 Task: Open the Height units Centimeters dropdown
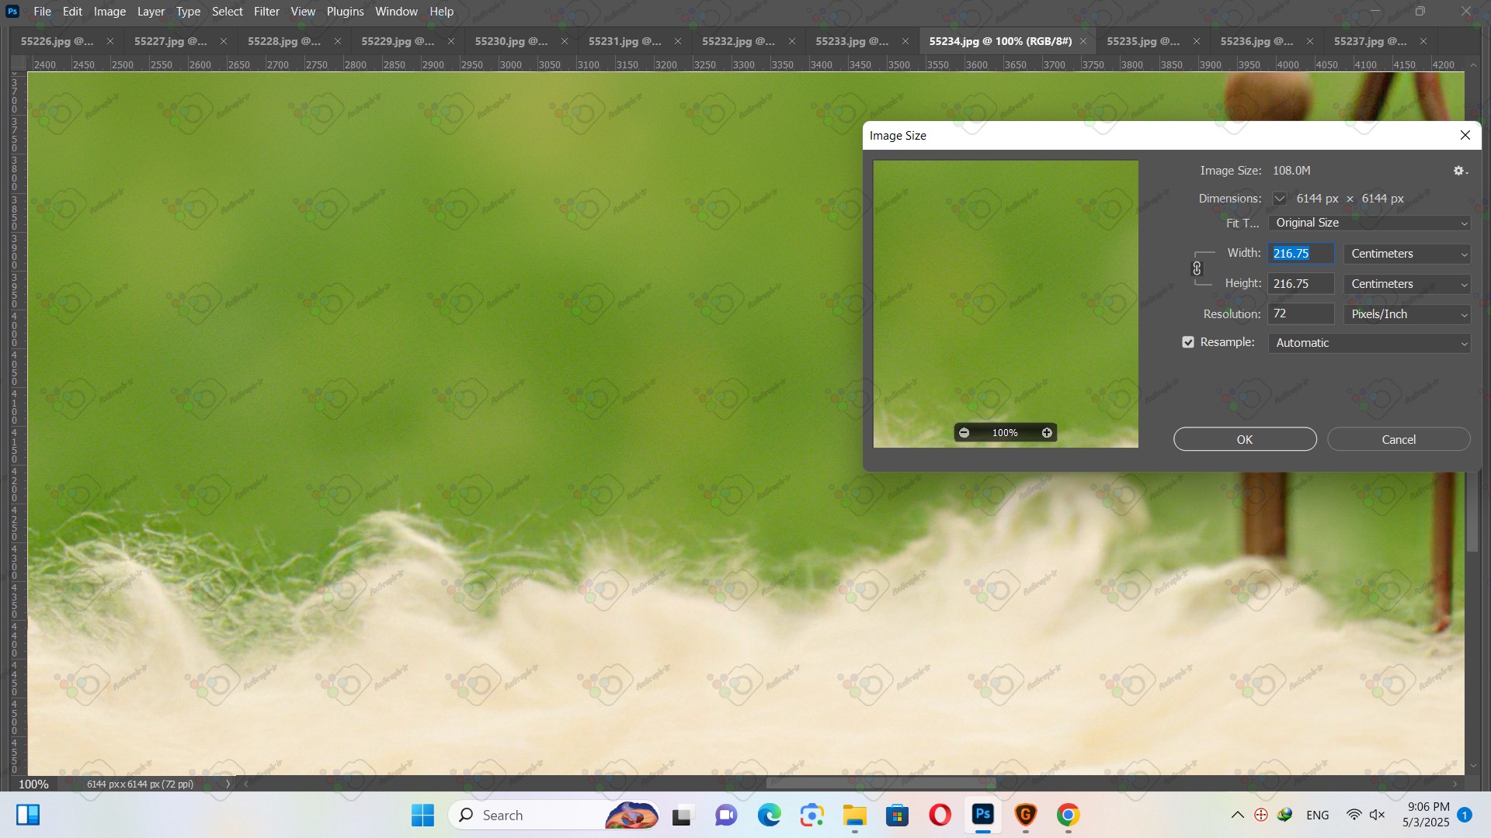[x=1407, y=284]
